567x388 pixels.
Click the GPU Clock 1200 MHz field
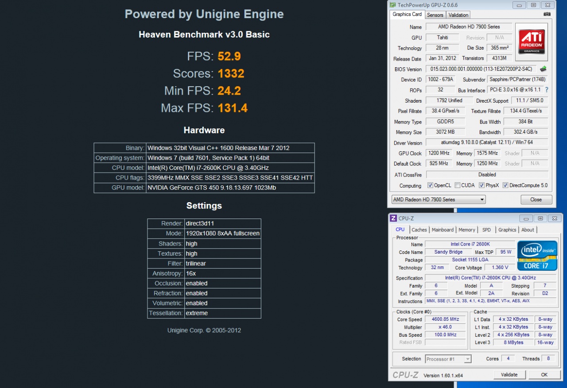(x=439, y=153)
